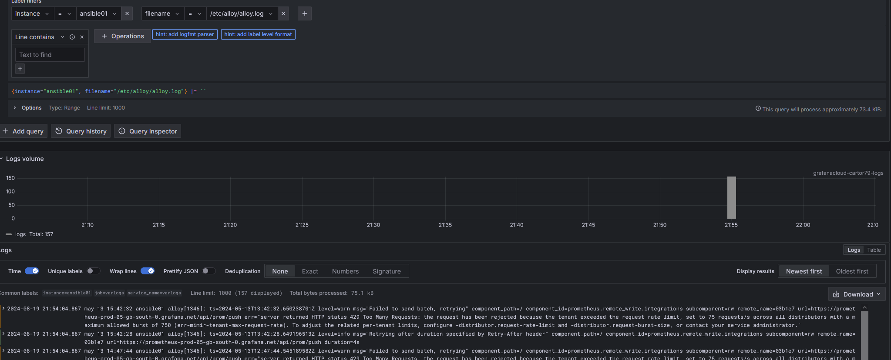Open the Download dropdown
Screen dimensions: 891x360
point(857,294)
